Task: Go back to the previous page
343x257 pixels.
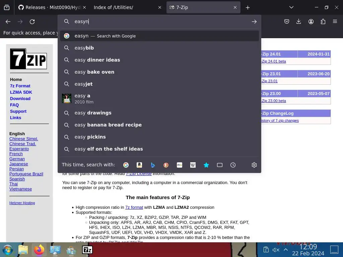Action: [x=8, y=22]
